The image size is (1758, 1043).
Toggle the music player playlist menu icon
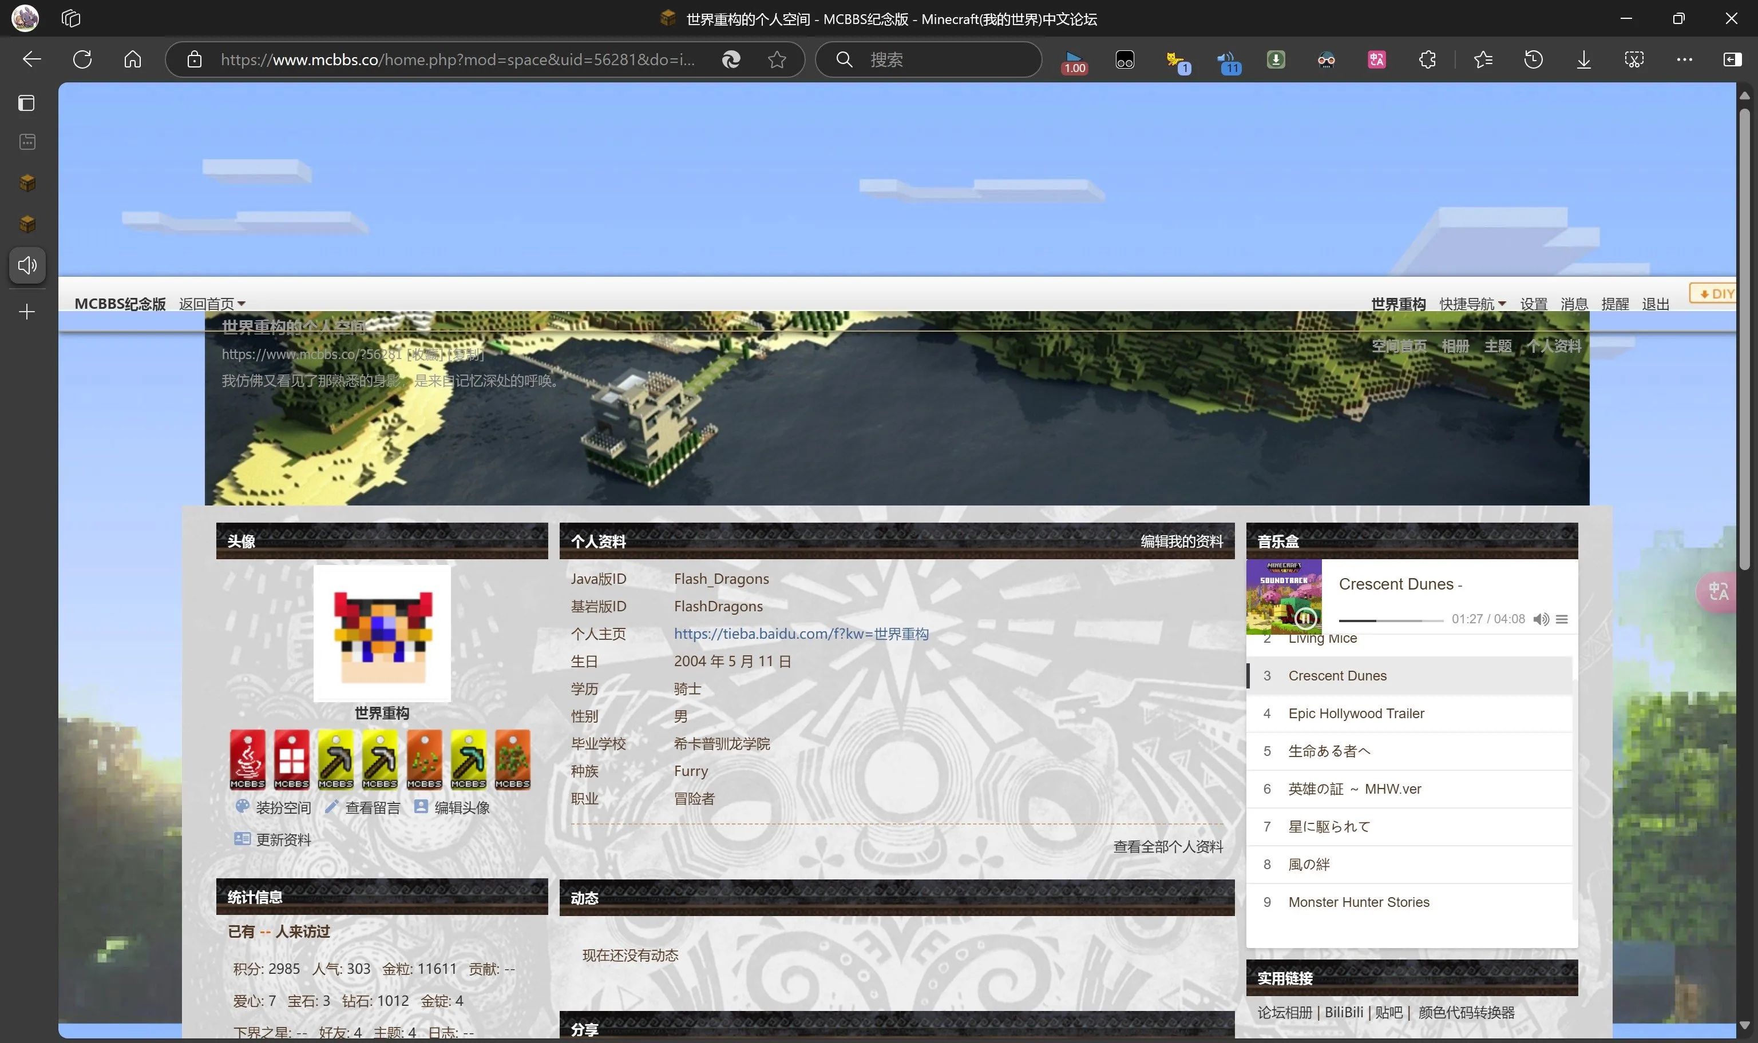tap(1562, 619)
